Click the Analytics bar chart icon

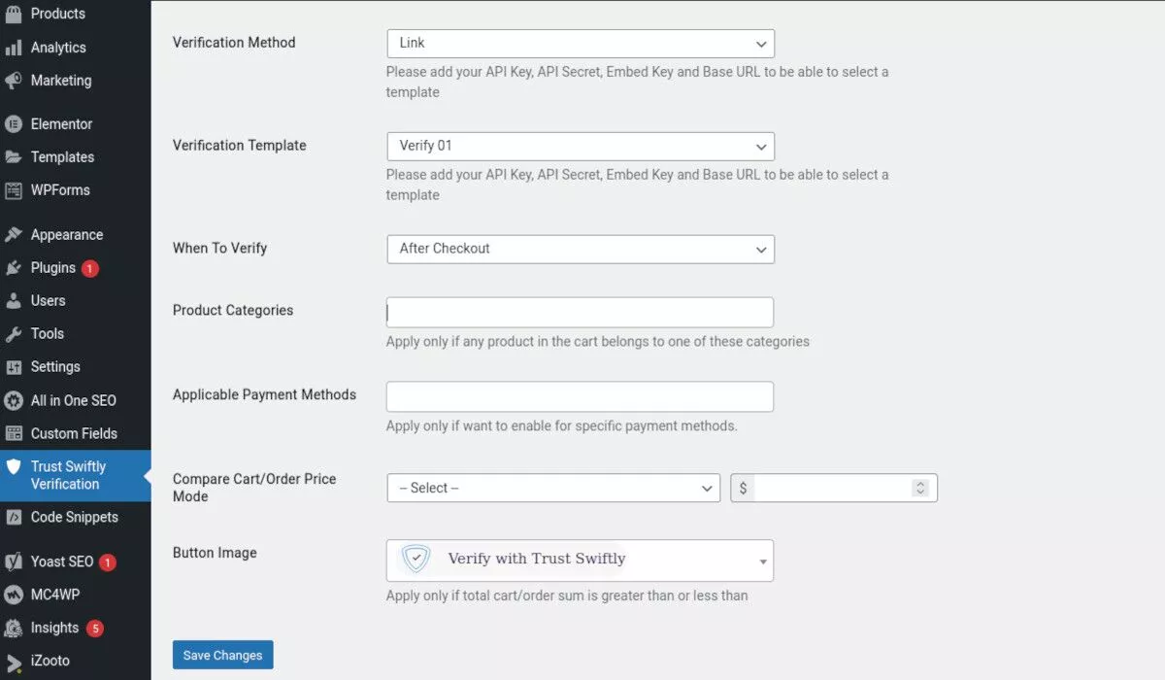14,48
